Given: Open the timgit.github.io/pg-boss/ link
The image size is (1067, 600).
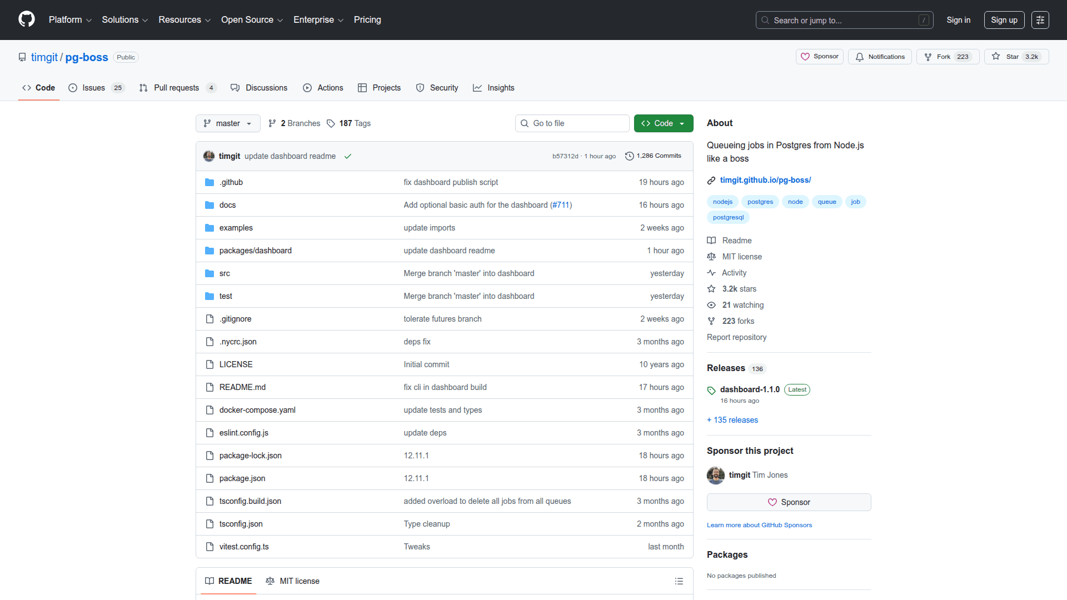Looking at the screenshot, I should (x=765, y=180).
